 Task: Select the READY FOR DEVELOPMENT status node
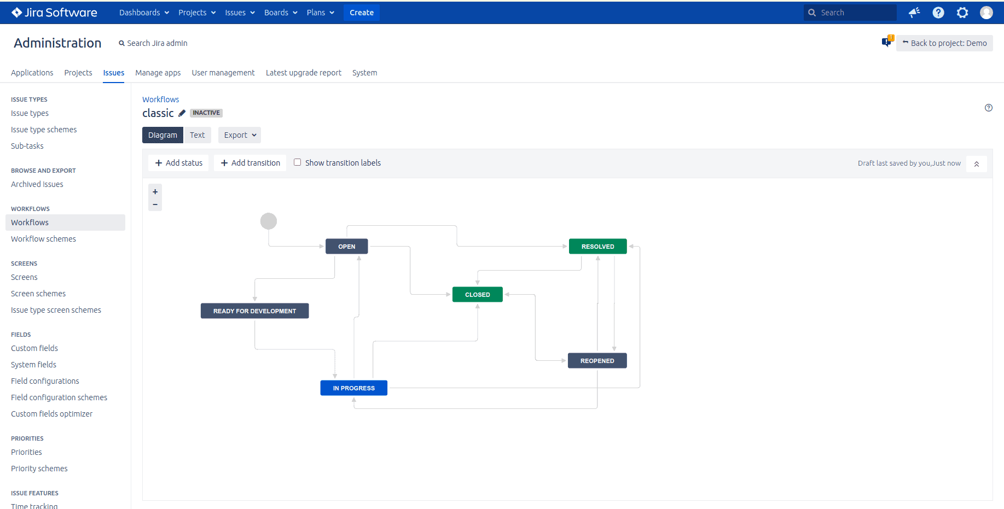tap(255, 311)
